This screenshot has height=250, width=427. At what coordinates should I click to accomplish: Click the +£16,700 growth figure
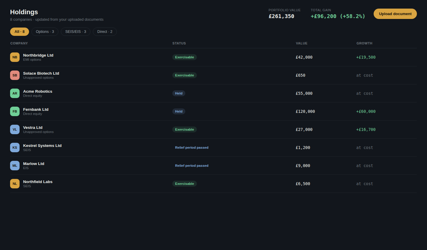(366, 129)
